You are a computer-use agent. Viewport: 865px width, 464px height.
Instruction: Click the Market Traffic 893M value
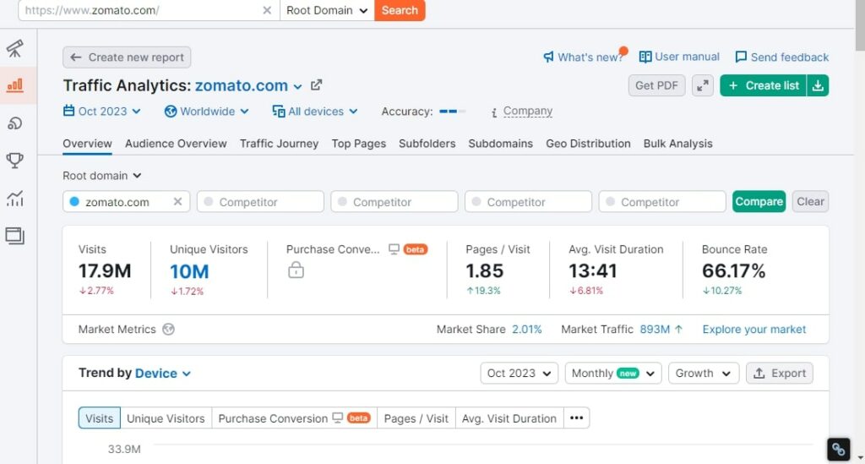coord(655,330)
